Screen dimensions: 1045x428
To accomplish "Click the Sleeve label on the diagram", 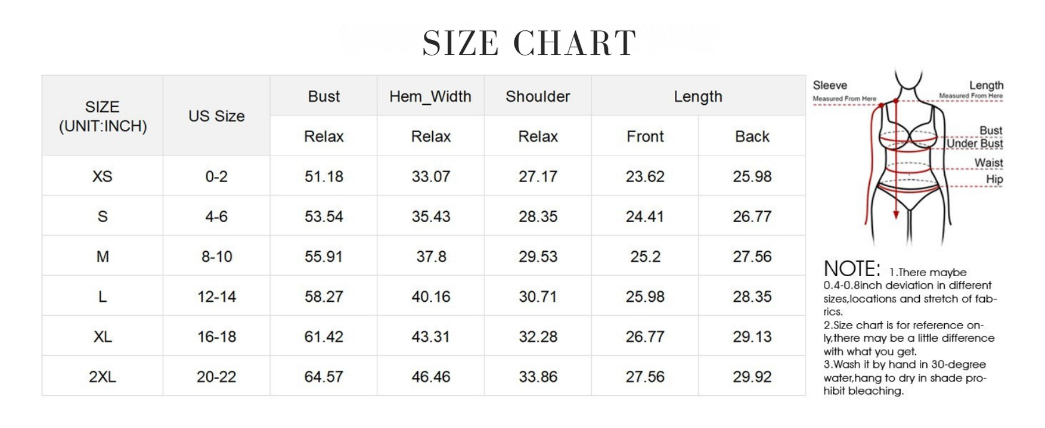I will point(830,86).
